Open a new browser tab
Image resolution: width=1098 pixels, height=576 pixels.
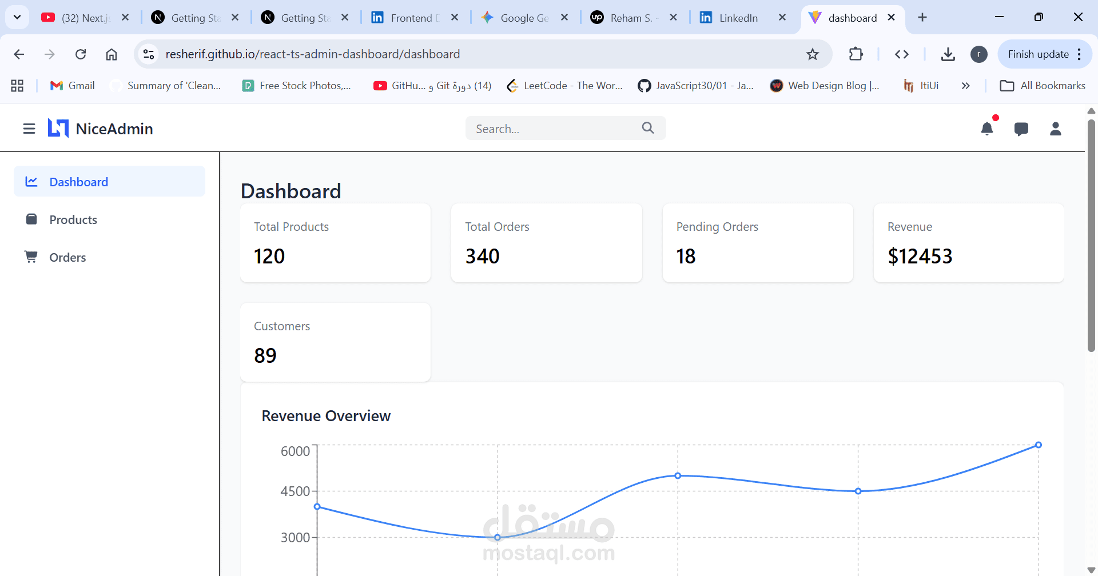pyautogui.click(x=922, y=18)
